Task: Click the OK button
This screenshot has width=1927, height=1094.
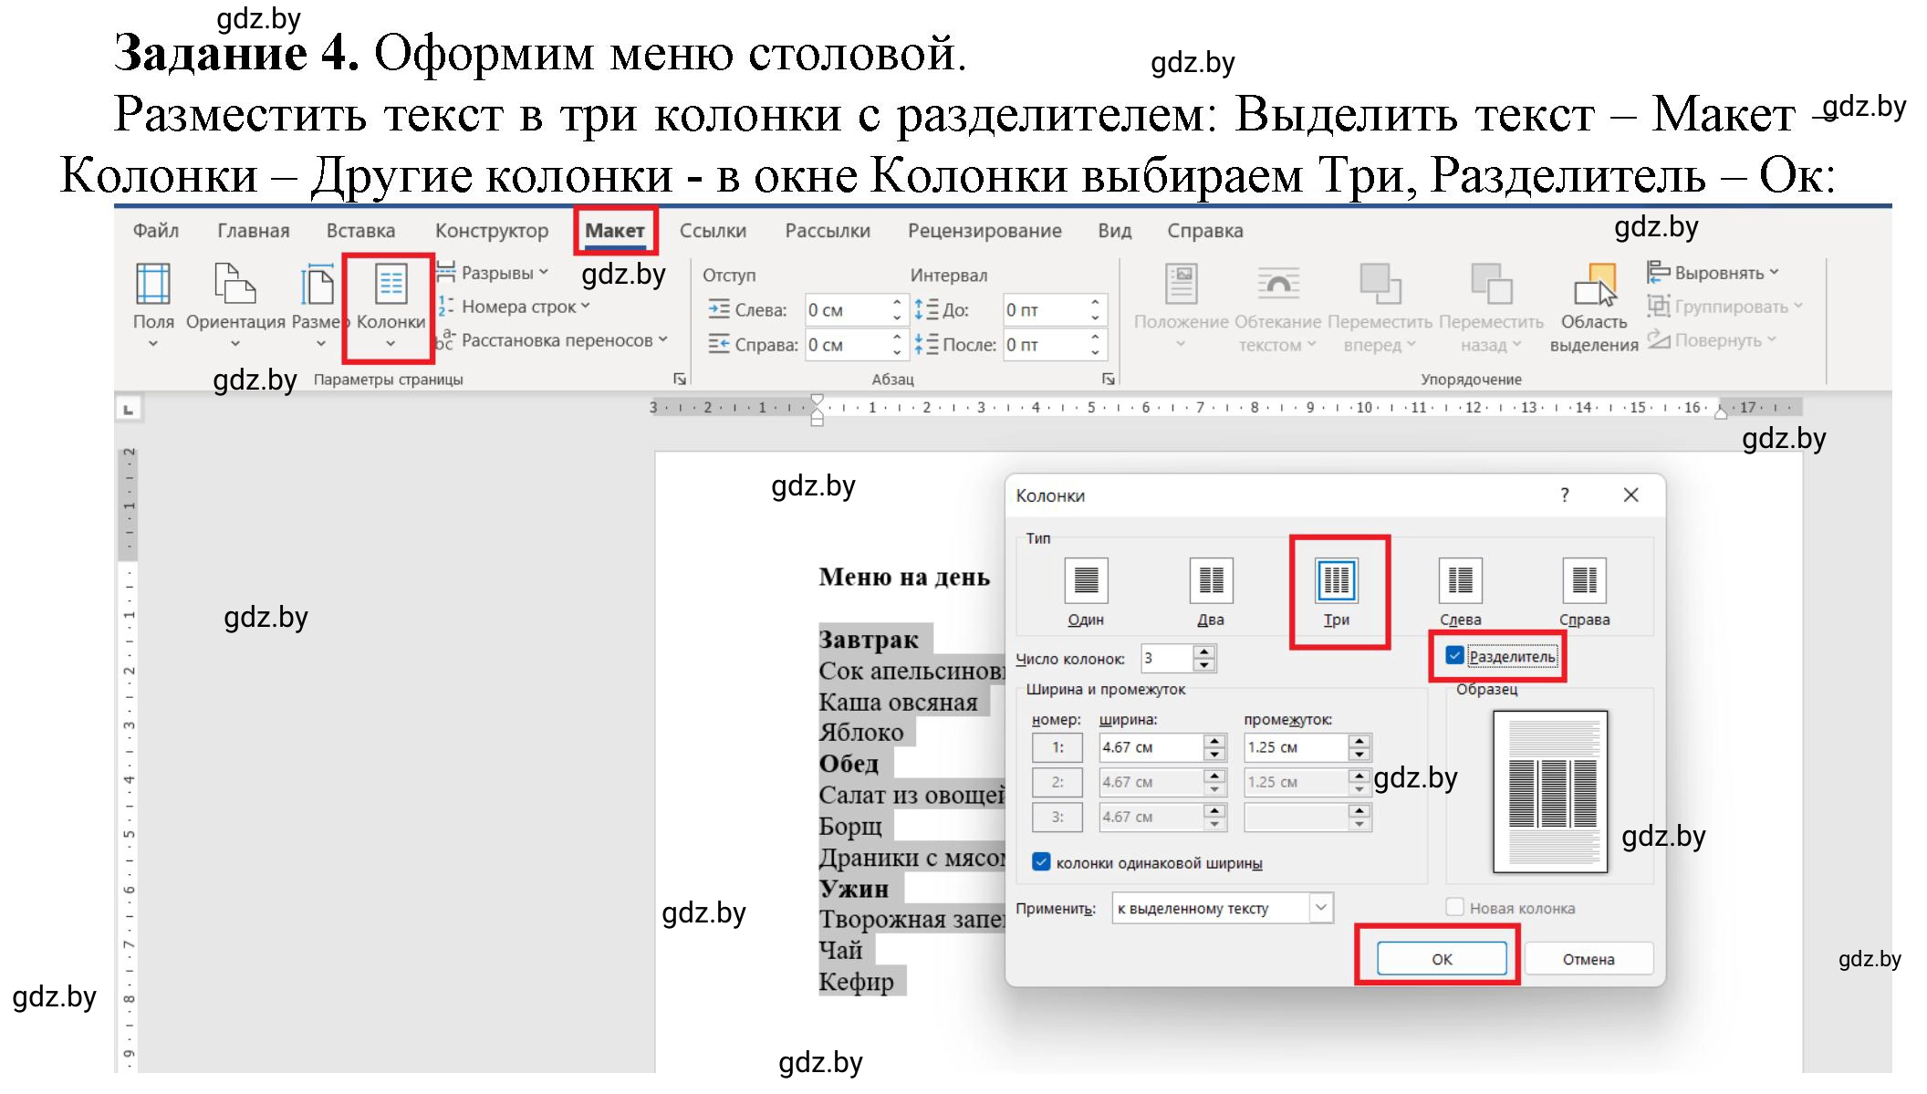Action: pyautogui.click(x=1442, y=959)
